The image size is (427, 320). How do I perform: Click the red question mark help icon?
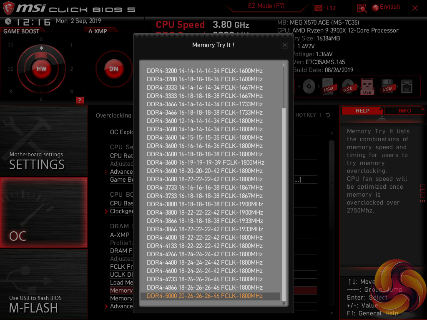pyautogui.click(x=80, y=100)
